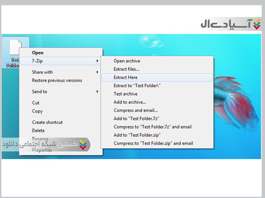The image size is (265, 198).
Task: Expand the 7-Zip submenu arrow
Action: coord(97,61)
